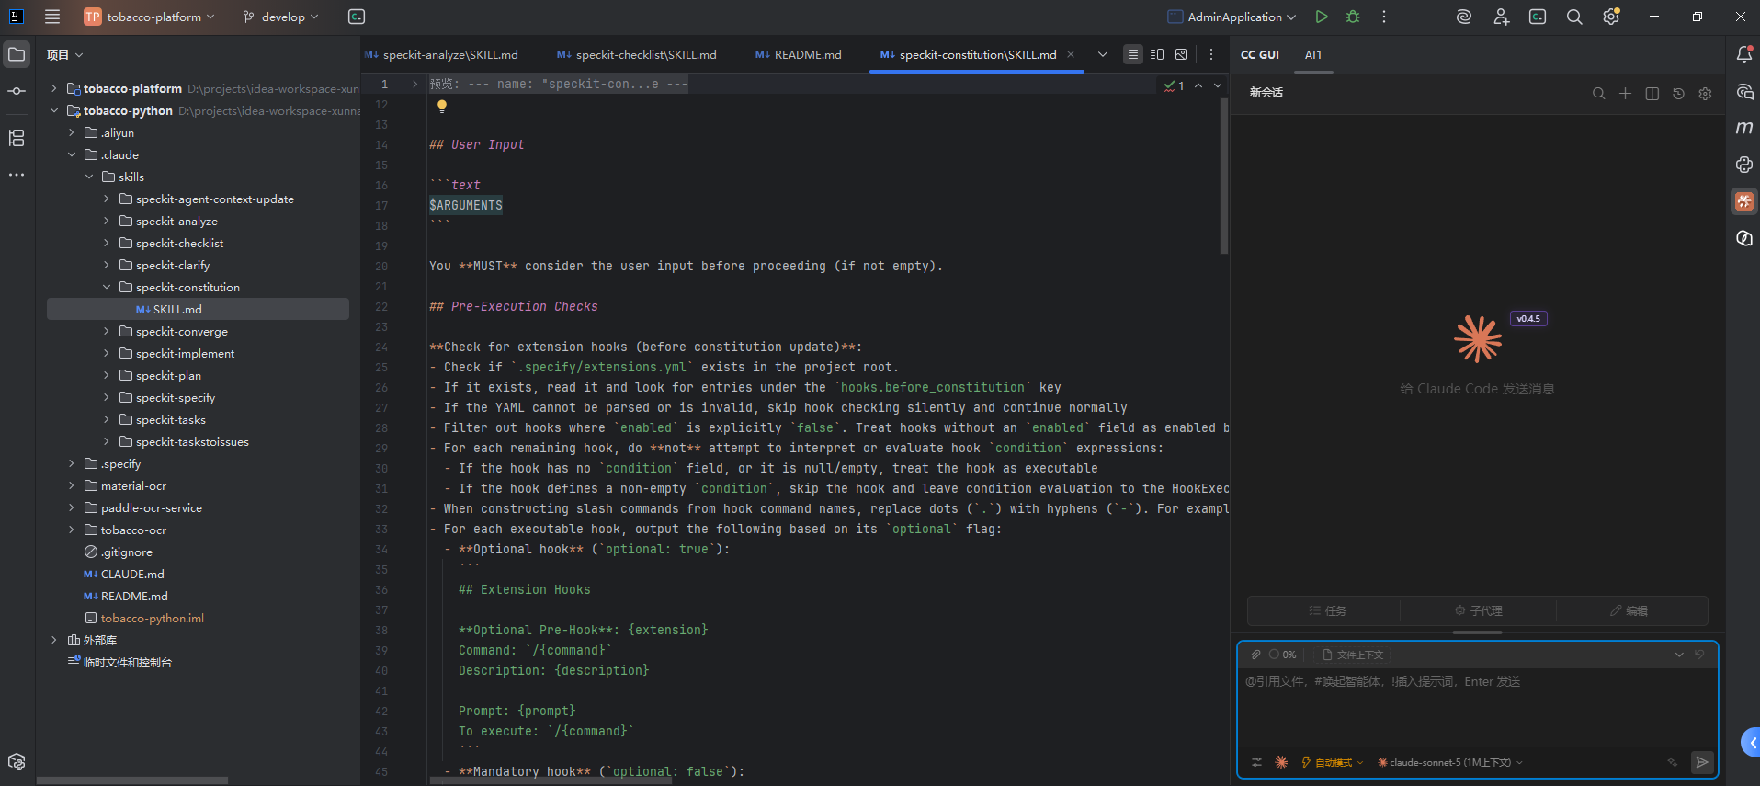Close the speckit-constitution\SKILL.md tab

(x=1071, y=55)
